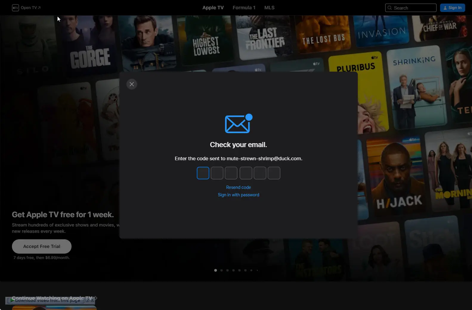
Task: Select the third carousel page dot
Action: 228,270
